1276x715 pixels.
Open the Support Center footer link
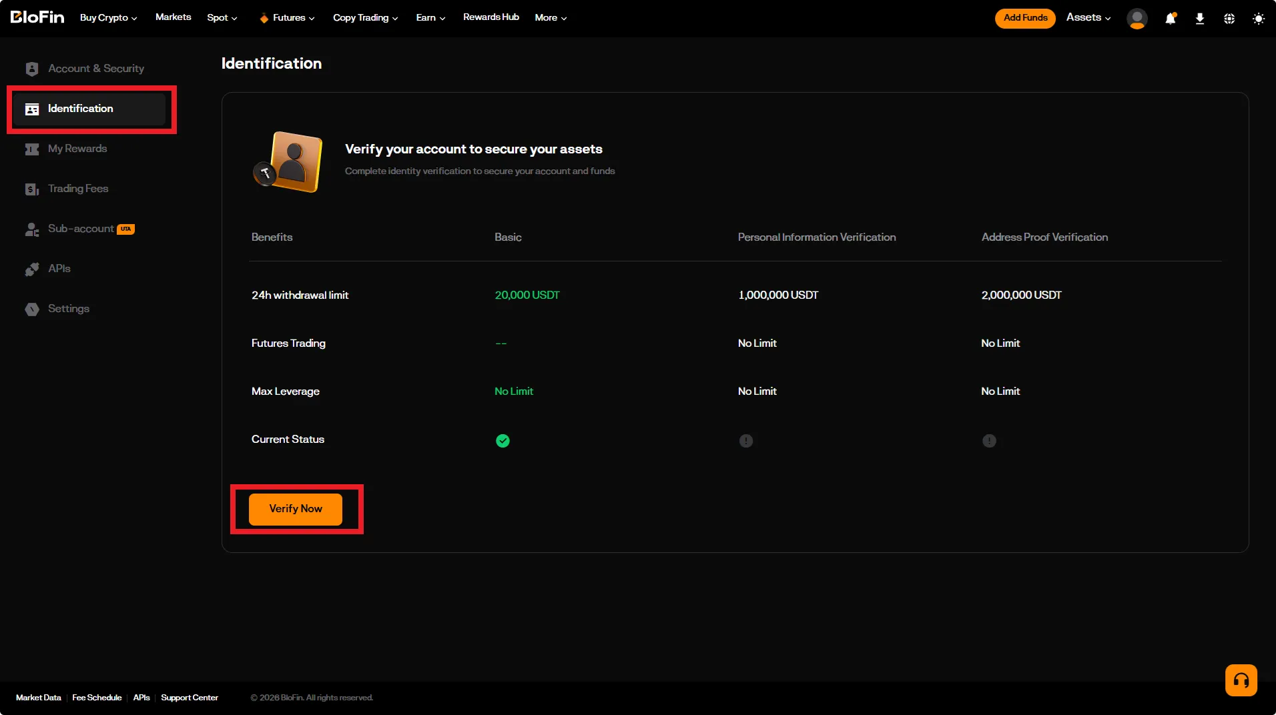pos(190,698)
